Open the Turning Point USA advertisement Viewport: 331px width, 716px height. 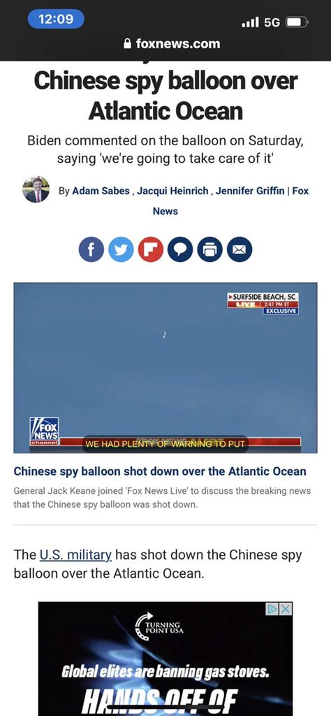165,659
